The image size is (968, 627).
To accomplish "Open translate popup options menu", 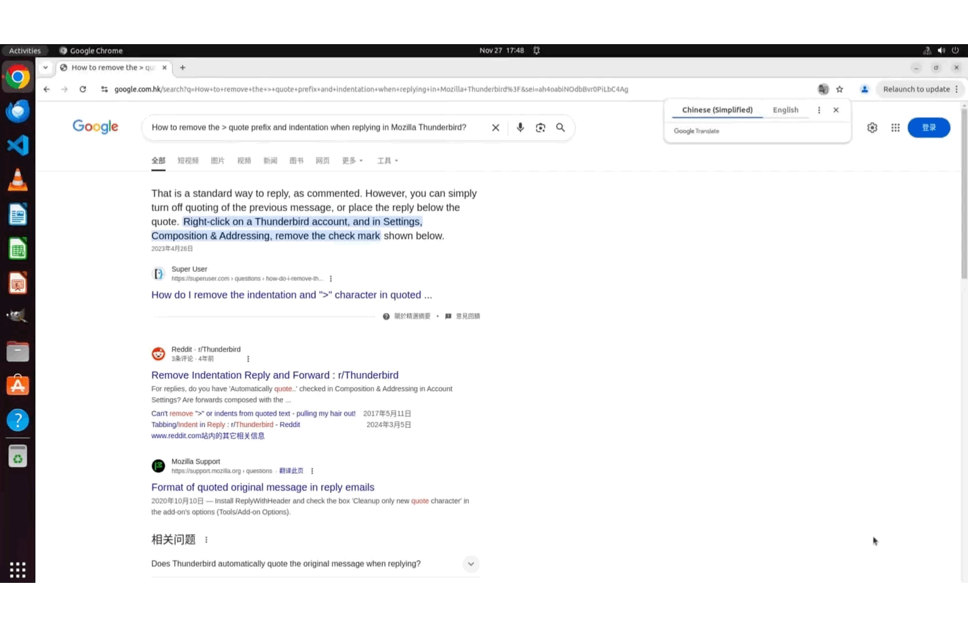I will 819,110.
